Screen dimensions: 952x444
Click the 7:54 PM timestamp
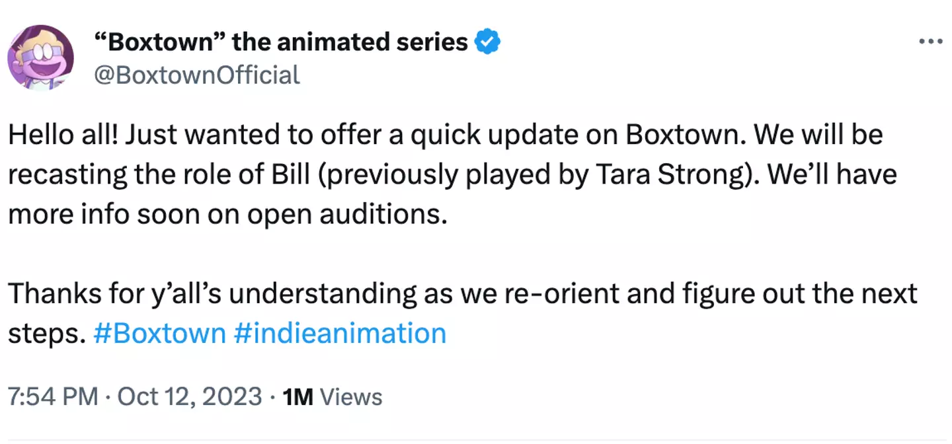tap(53, 397)
